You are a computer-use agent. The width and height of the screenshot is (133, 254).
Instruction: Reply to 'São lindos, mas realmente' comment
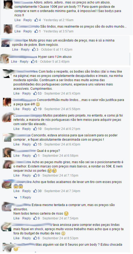pos(28,31)
